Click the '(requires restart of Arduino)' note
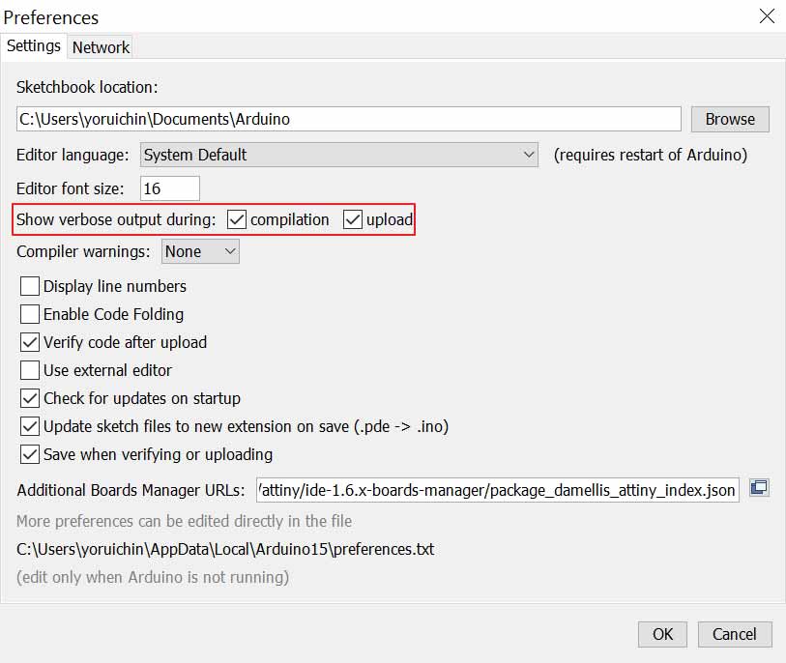This screenshot has width=786, height=663. pyautogui.click(x=650, y=155)
